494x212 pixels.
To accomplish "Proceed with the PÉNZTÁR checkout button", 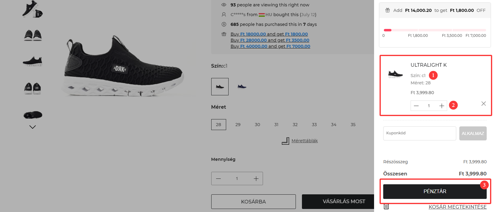I will tap(435, 191).
